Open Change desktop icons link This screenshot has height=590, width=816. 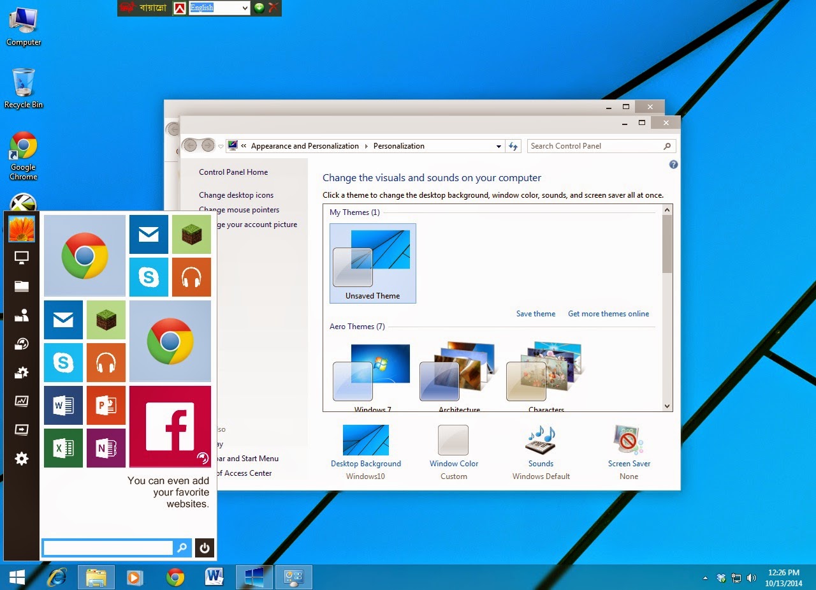(x=236, y=195)
